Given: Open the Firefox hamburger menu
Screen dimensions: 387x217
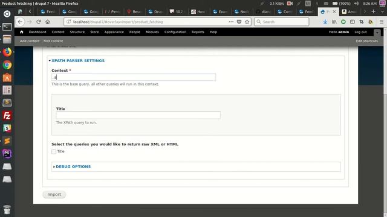Looking at the screenshot, I should click(x=382, y=22).
